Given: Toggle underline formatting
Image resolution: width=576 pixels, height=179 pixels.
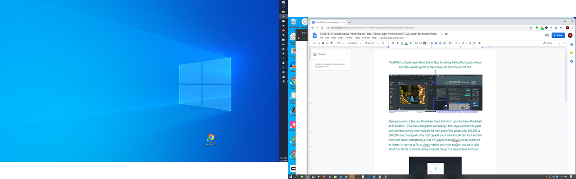Looking at the screenshot, I should point(402,43).
